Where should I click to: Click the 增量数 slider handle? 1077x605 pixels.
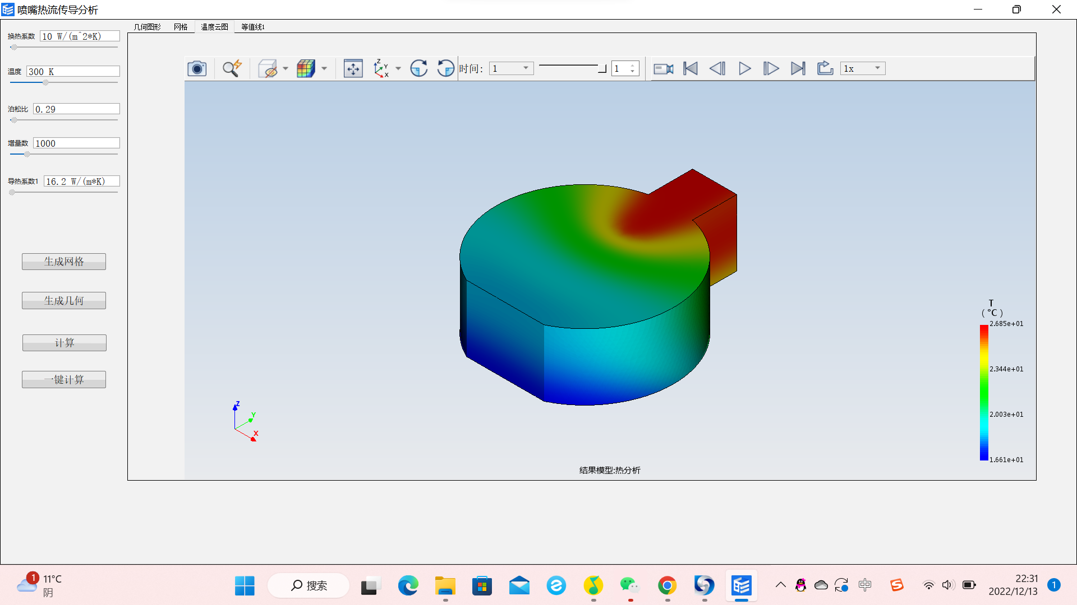27,154
